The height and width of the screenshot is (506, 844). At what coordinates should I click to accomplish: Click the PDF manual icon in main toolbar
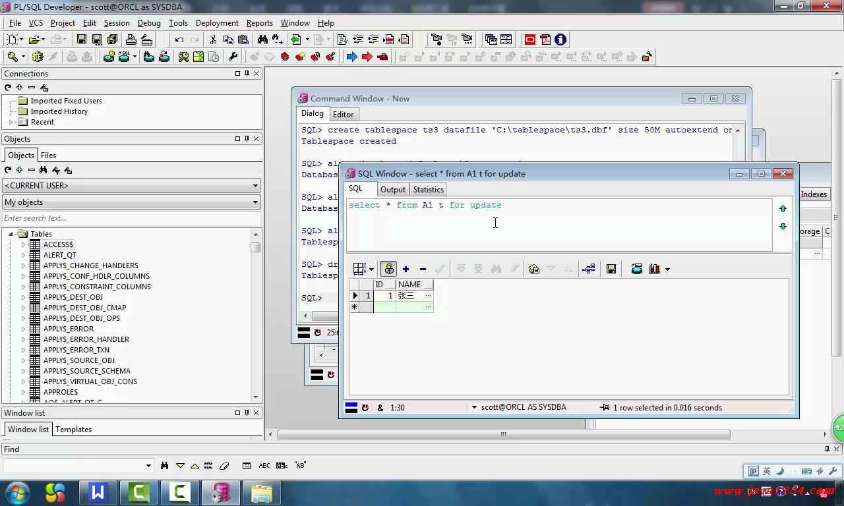(545, 40)
